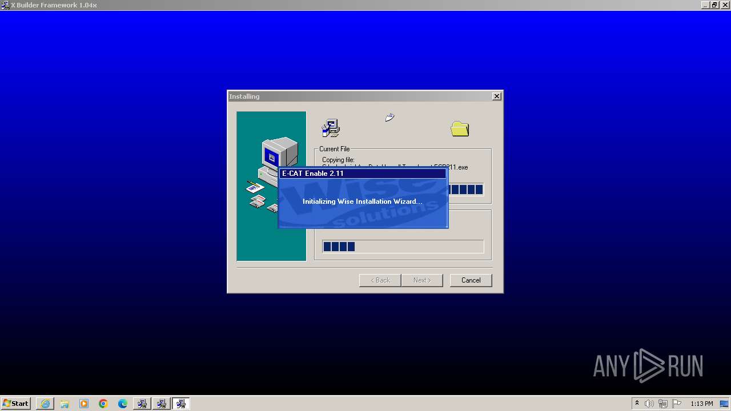Open the Start menu
This screenshot has height=411, width=731.
tap(15, 404)
